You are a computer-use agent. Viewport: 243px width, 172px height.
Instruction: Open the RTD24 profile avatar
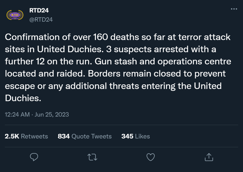point(13,15)
